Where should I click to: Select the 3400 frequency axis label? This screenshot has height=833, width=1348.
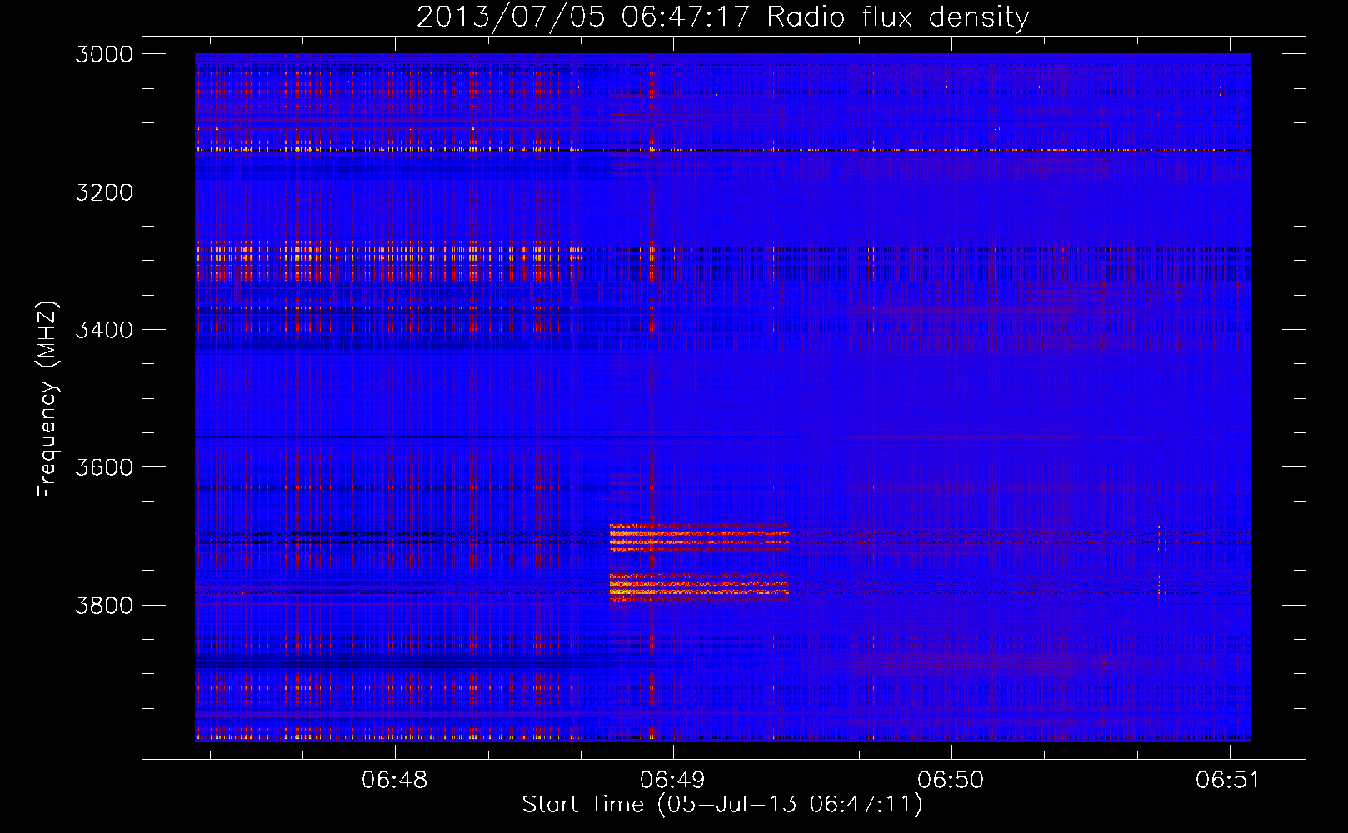point(104,330)
